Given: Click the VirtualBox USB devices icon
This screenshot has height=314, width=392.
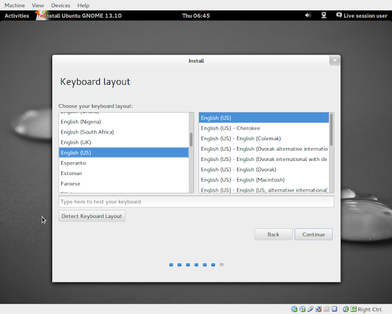Looking at the screenshot, I should point(311,309).
